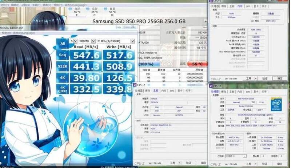Start the Seq sequential test
The image size is (291, 168).
pyautogui.click(x=63, y=55)
